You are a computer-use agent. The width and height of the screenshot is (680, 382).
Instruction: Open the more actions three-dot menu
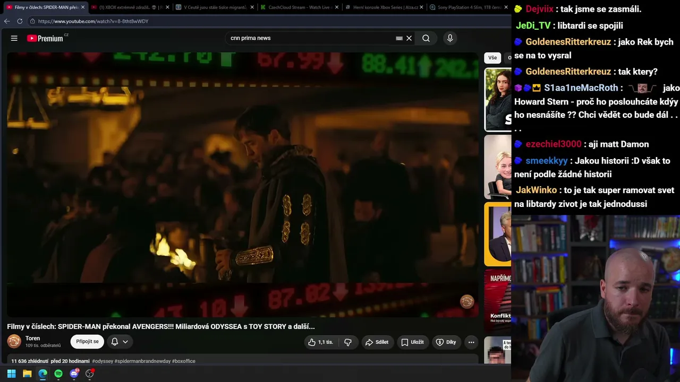[x=471, y=342]
